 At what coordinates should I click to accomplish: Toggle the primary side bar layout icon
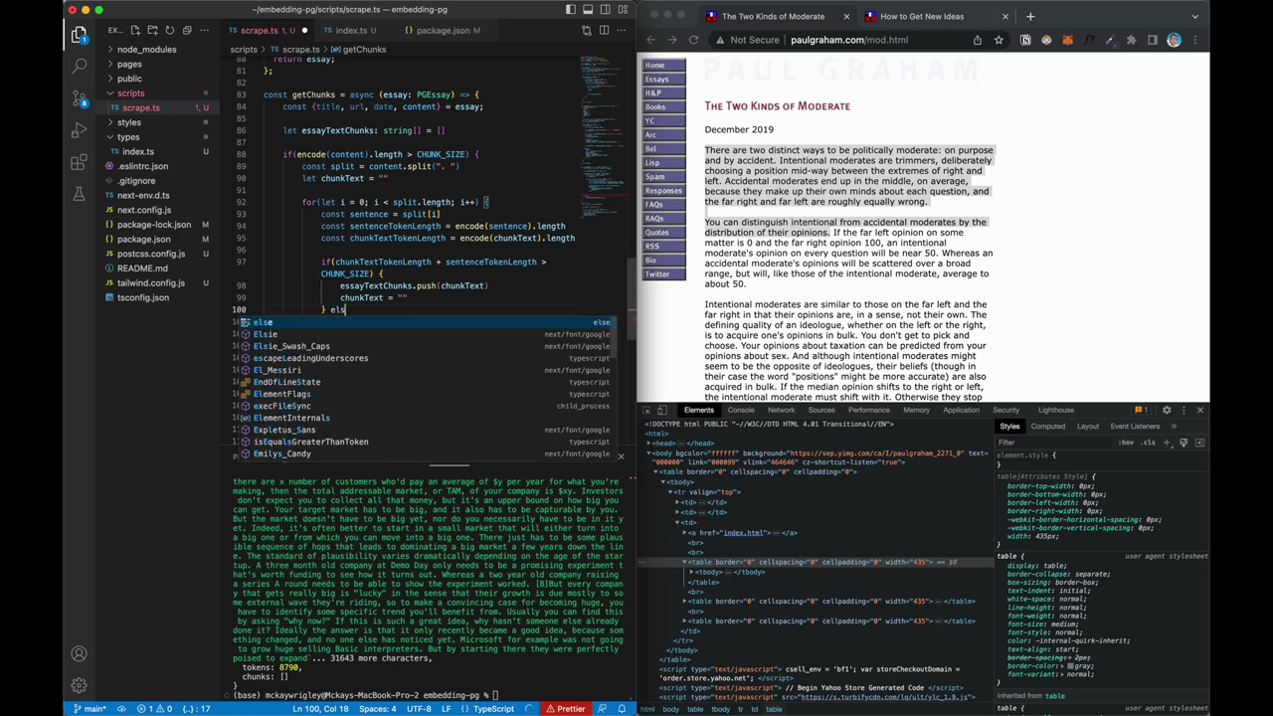pos(571,10)
